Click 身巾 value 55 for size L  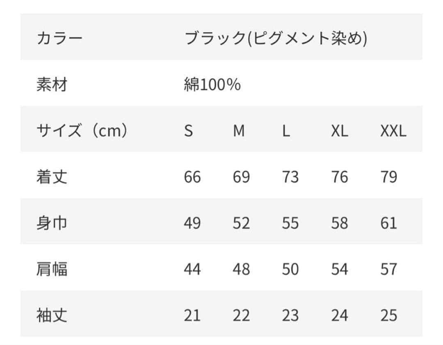(290, 223)
